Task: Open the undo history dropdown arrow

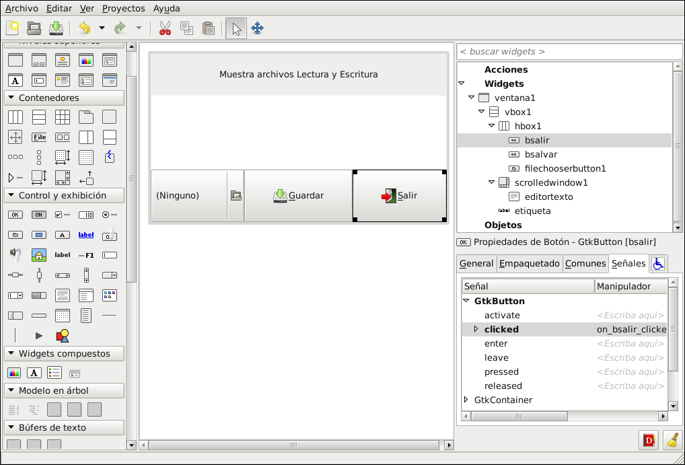Action: coord(102,28)
